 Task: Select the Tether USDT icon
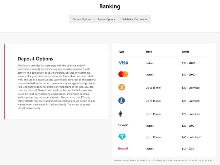click(122, 137)
